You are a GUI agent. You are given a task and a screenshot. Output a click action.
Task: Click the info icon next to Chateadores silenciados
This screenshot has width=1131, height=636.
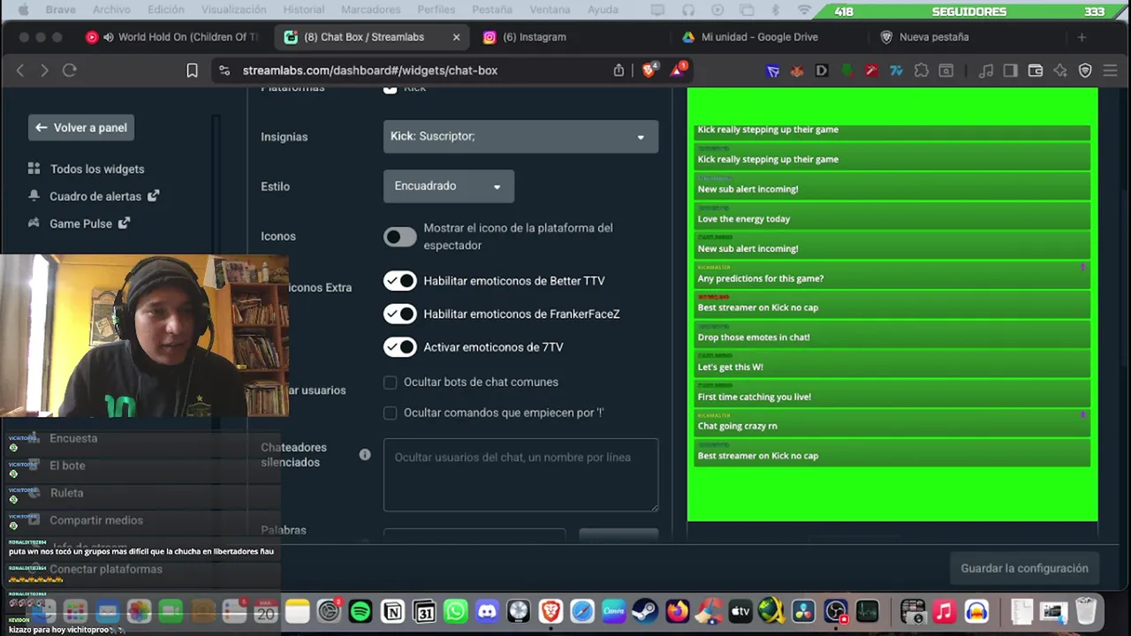pyautogui.click(x=364, y=454)
